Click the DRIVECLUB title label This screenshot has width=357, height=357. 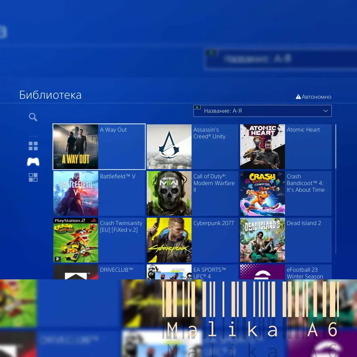pyautogui.click(x=116, y=270)
